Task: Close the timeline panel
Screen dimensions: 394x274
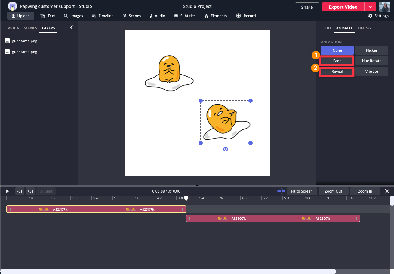Action: 387,191
